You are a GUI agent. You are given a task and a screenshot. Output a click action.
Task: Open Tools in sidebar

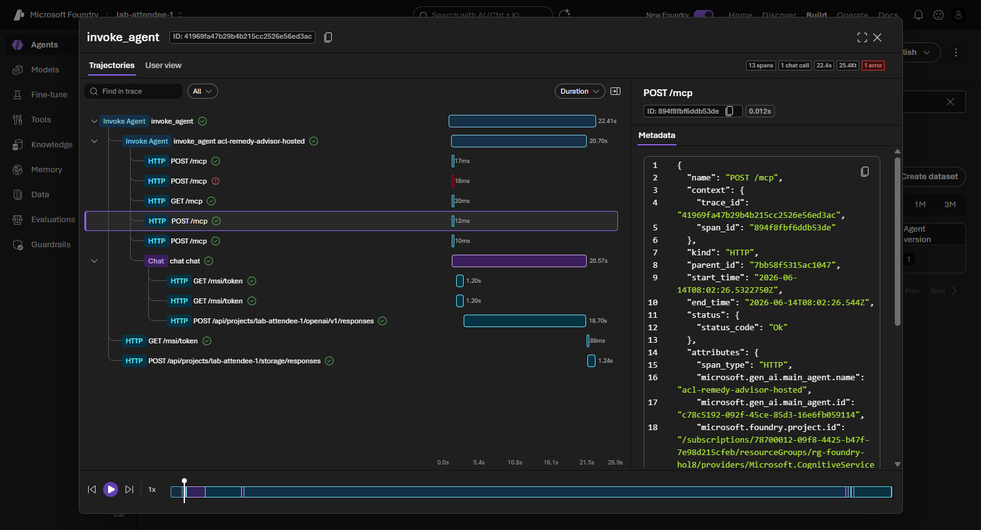(41, 120)
